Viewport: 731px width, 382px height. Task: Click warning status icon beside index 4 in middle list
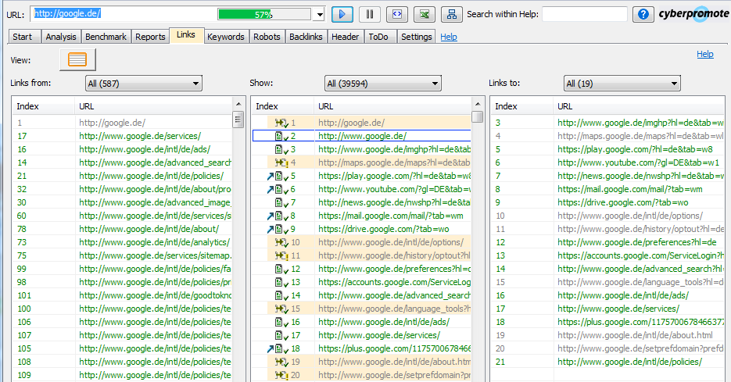pyautogui.click(x=281, y=162)
